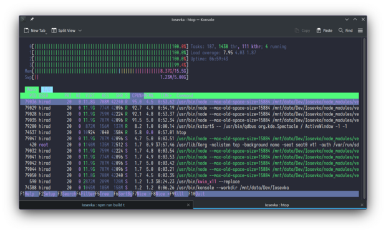Expand the Split View dropdown arrow
Image resolution: width=386 pixels, height=232 pixels.
point(80,31)
